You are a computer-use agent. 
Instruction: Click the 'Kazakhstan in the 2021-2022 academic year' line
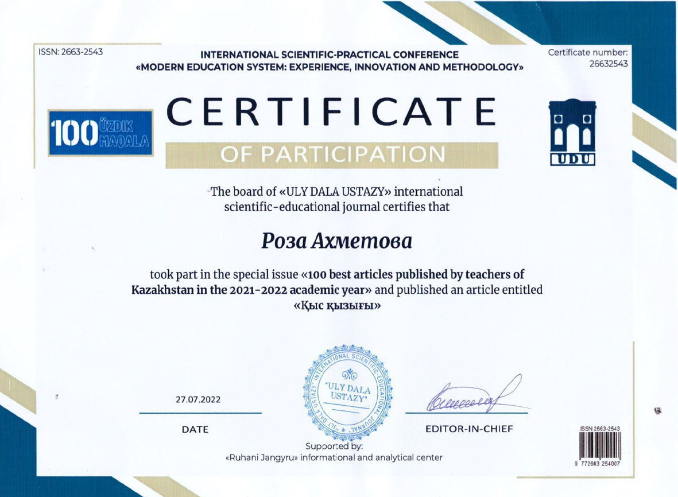point(337,290)
